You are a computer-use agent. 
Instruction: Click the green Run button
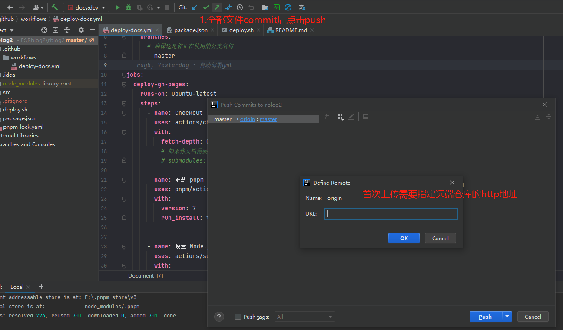tap(117, 7)
